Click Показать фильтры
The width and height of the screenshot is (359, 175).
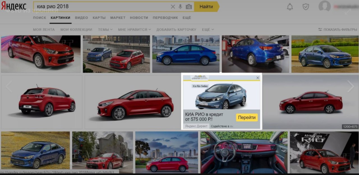click(338, 29)
